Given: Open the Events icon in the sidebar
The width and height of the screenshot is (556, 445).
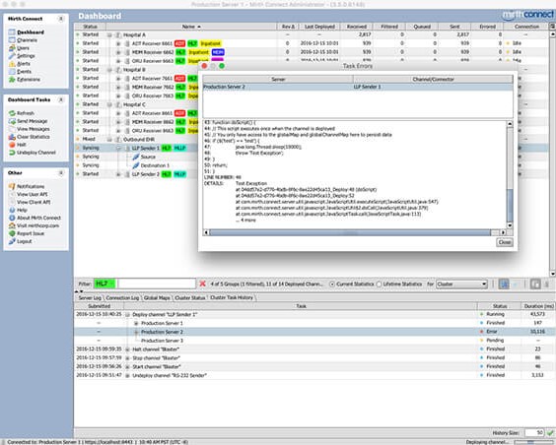Looking at the screenshot, I should [x=12, y=72].
